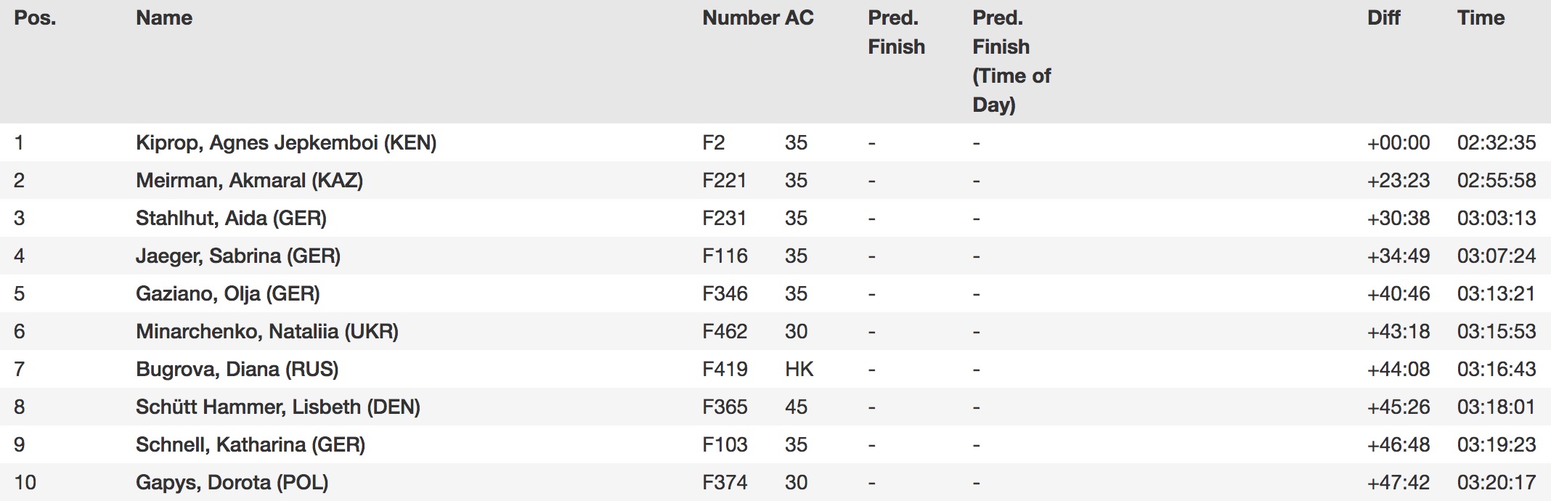Image resolution: width=1551 pixels, height=501 pixels.
Task: Click the Name column header
Action: click(x=164, y=18)
